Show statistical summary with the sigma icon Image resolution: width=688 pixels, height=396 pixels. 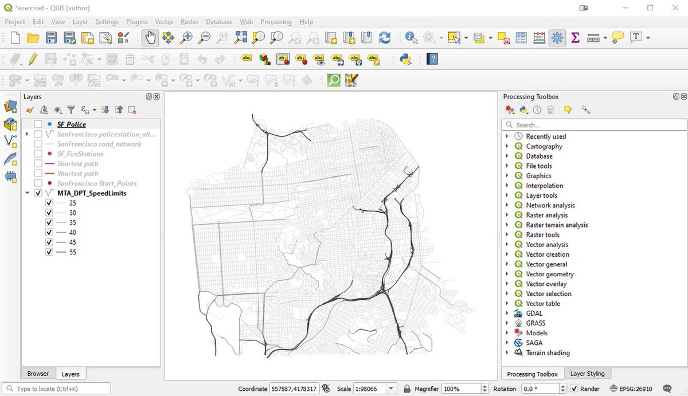click(x=575, y=38)
